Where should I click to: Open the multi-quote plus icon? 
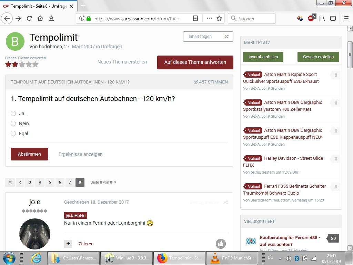(x=68, y=244)
